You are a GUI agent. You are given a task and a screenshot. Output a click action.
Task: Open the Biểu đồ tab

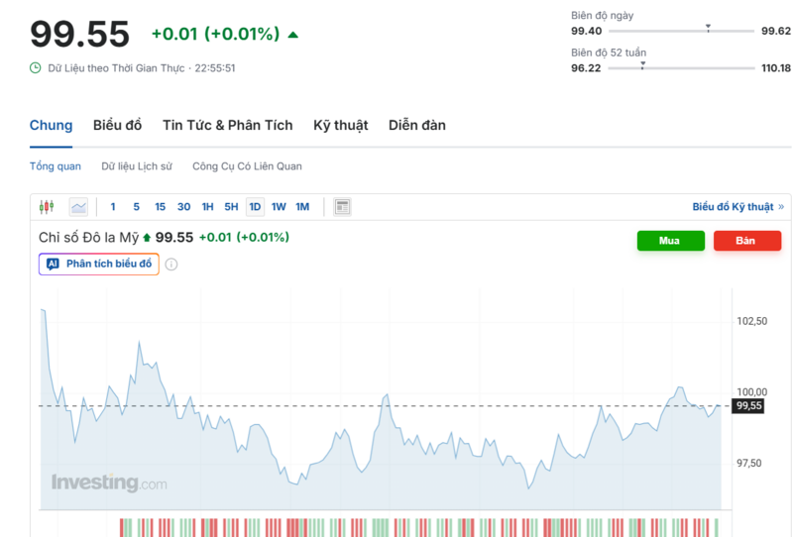click(117, 125)
